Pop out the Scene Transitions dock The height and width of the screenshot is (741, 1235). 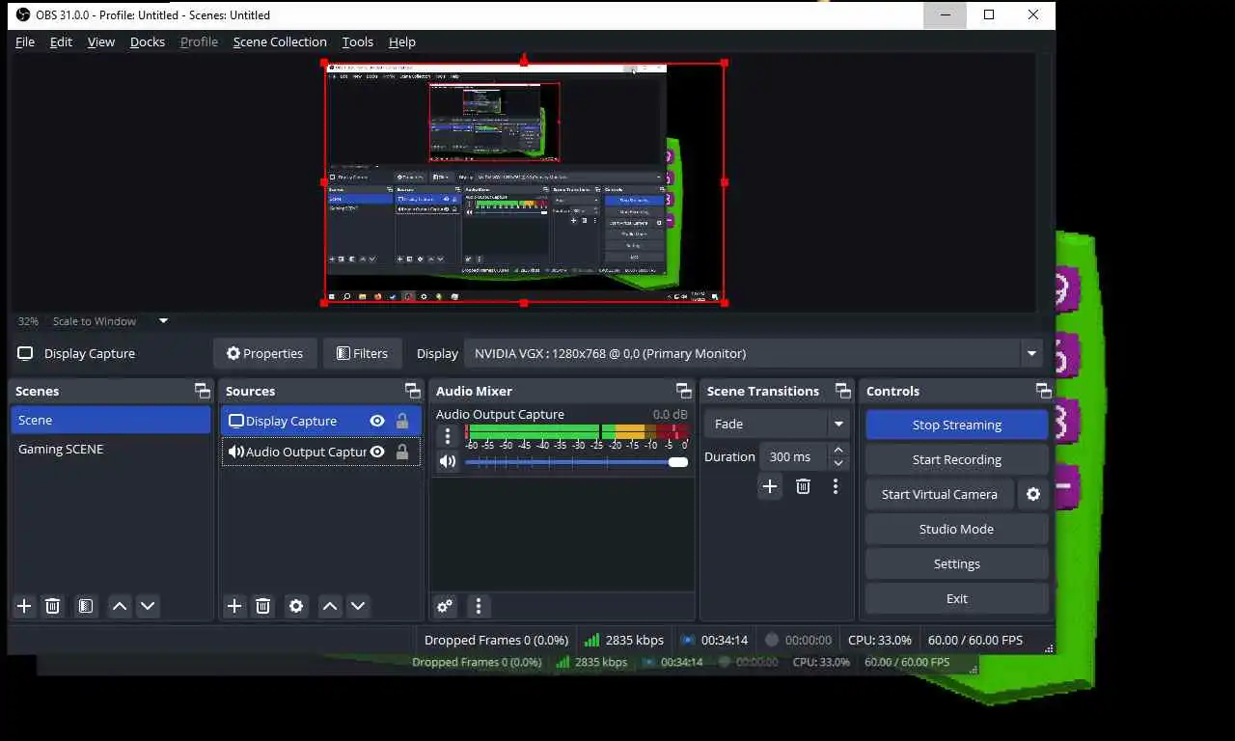843,391
